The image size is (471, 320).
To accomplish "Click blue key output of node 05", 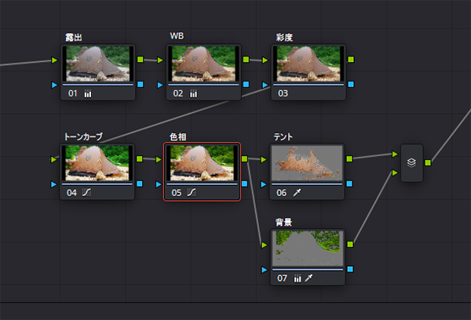I will (x=244, y=184).
